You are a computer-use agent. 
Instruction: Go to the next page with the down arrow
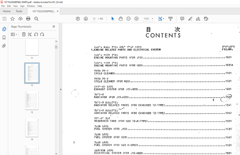[x=86, y=19]
